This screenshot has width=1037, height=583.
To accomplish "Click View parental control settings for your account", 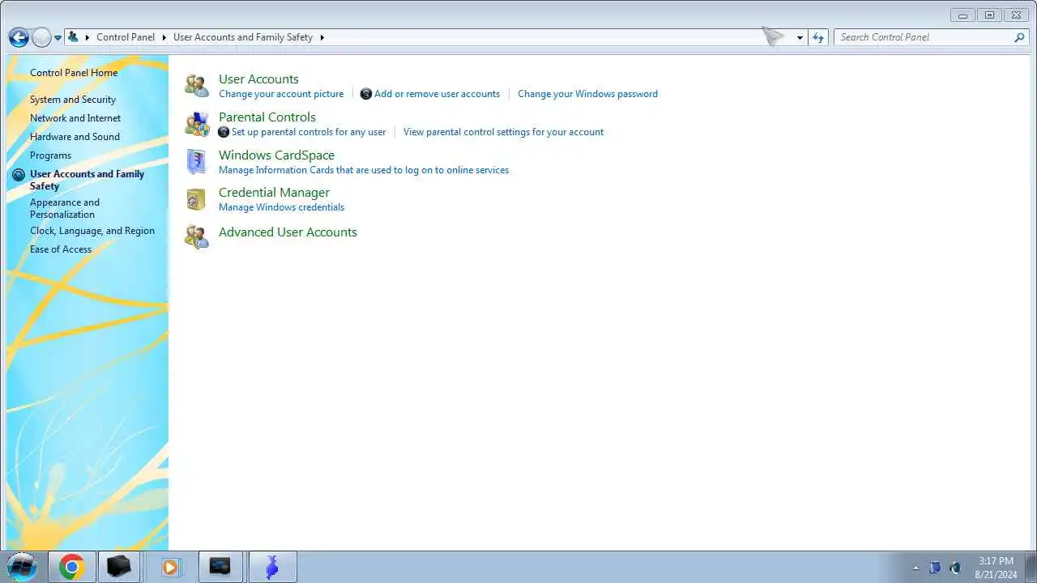I will point(503,132).
